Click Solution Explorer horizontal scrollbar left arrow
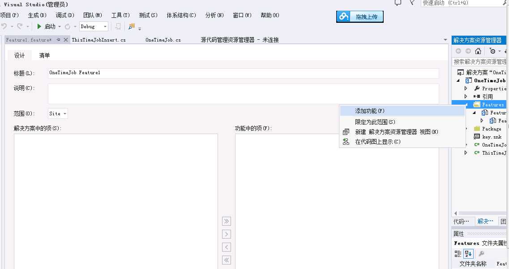 pos(455,213)
